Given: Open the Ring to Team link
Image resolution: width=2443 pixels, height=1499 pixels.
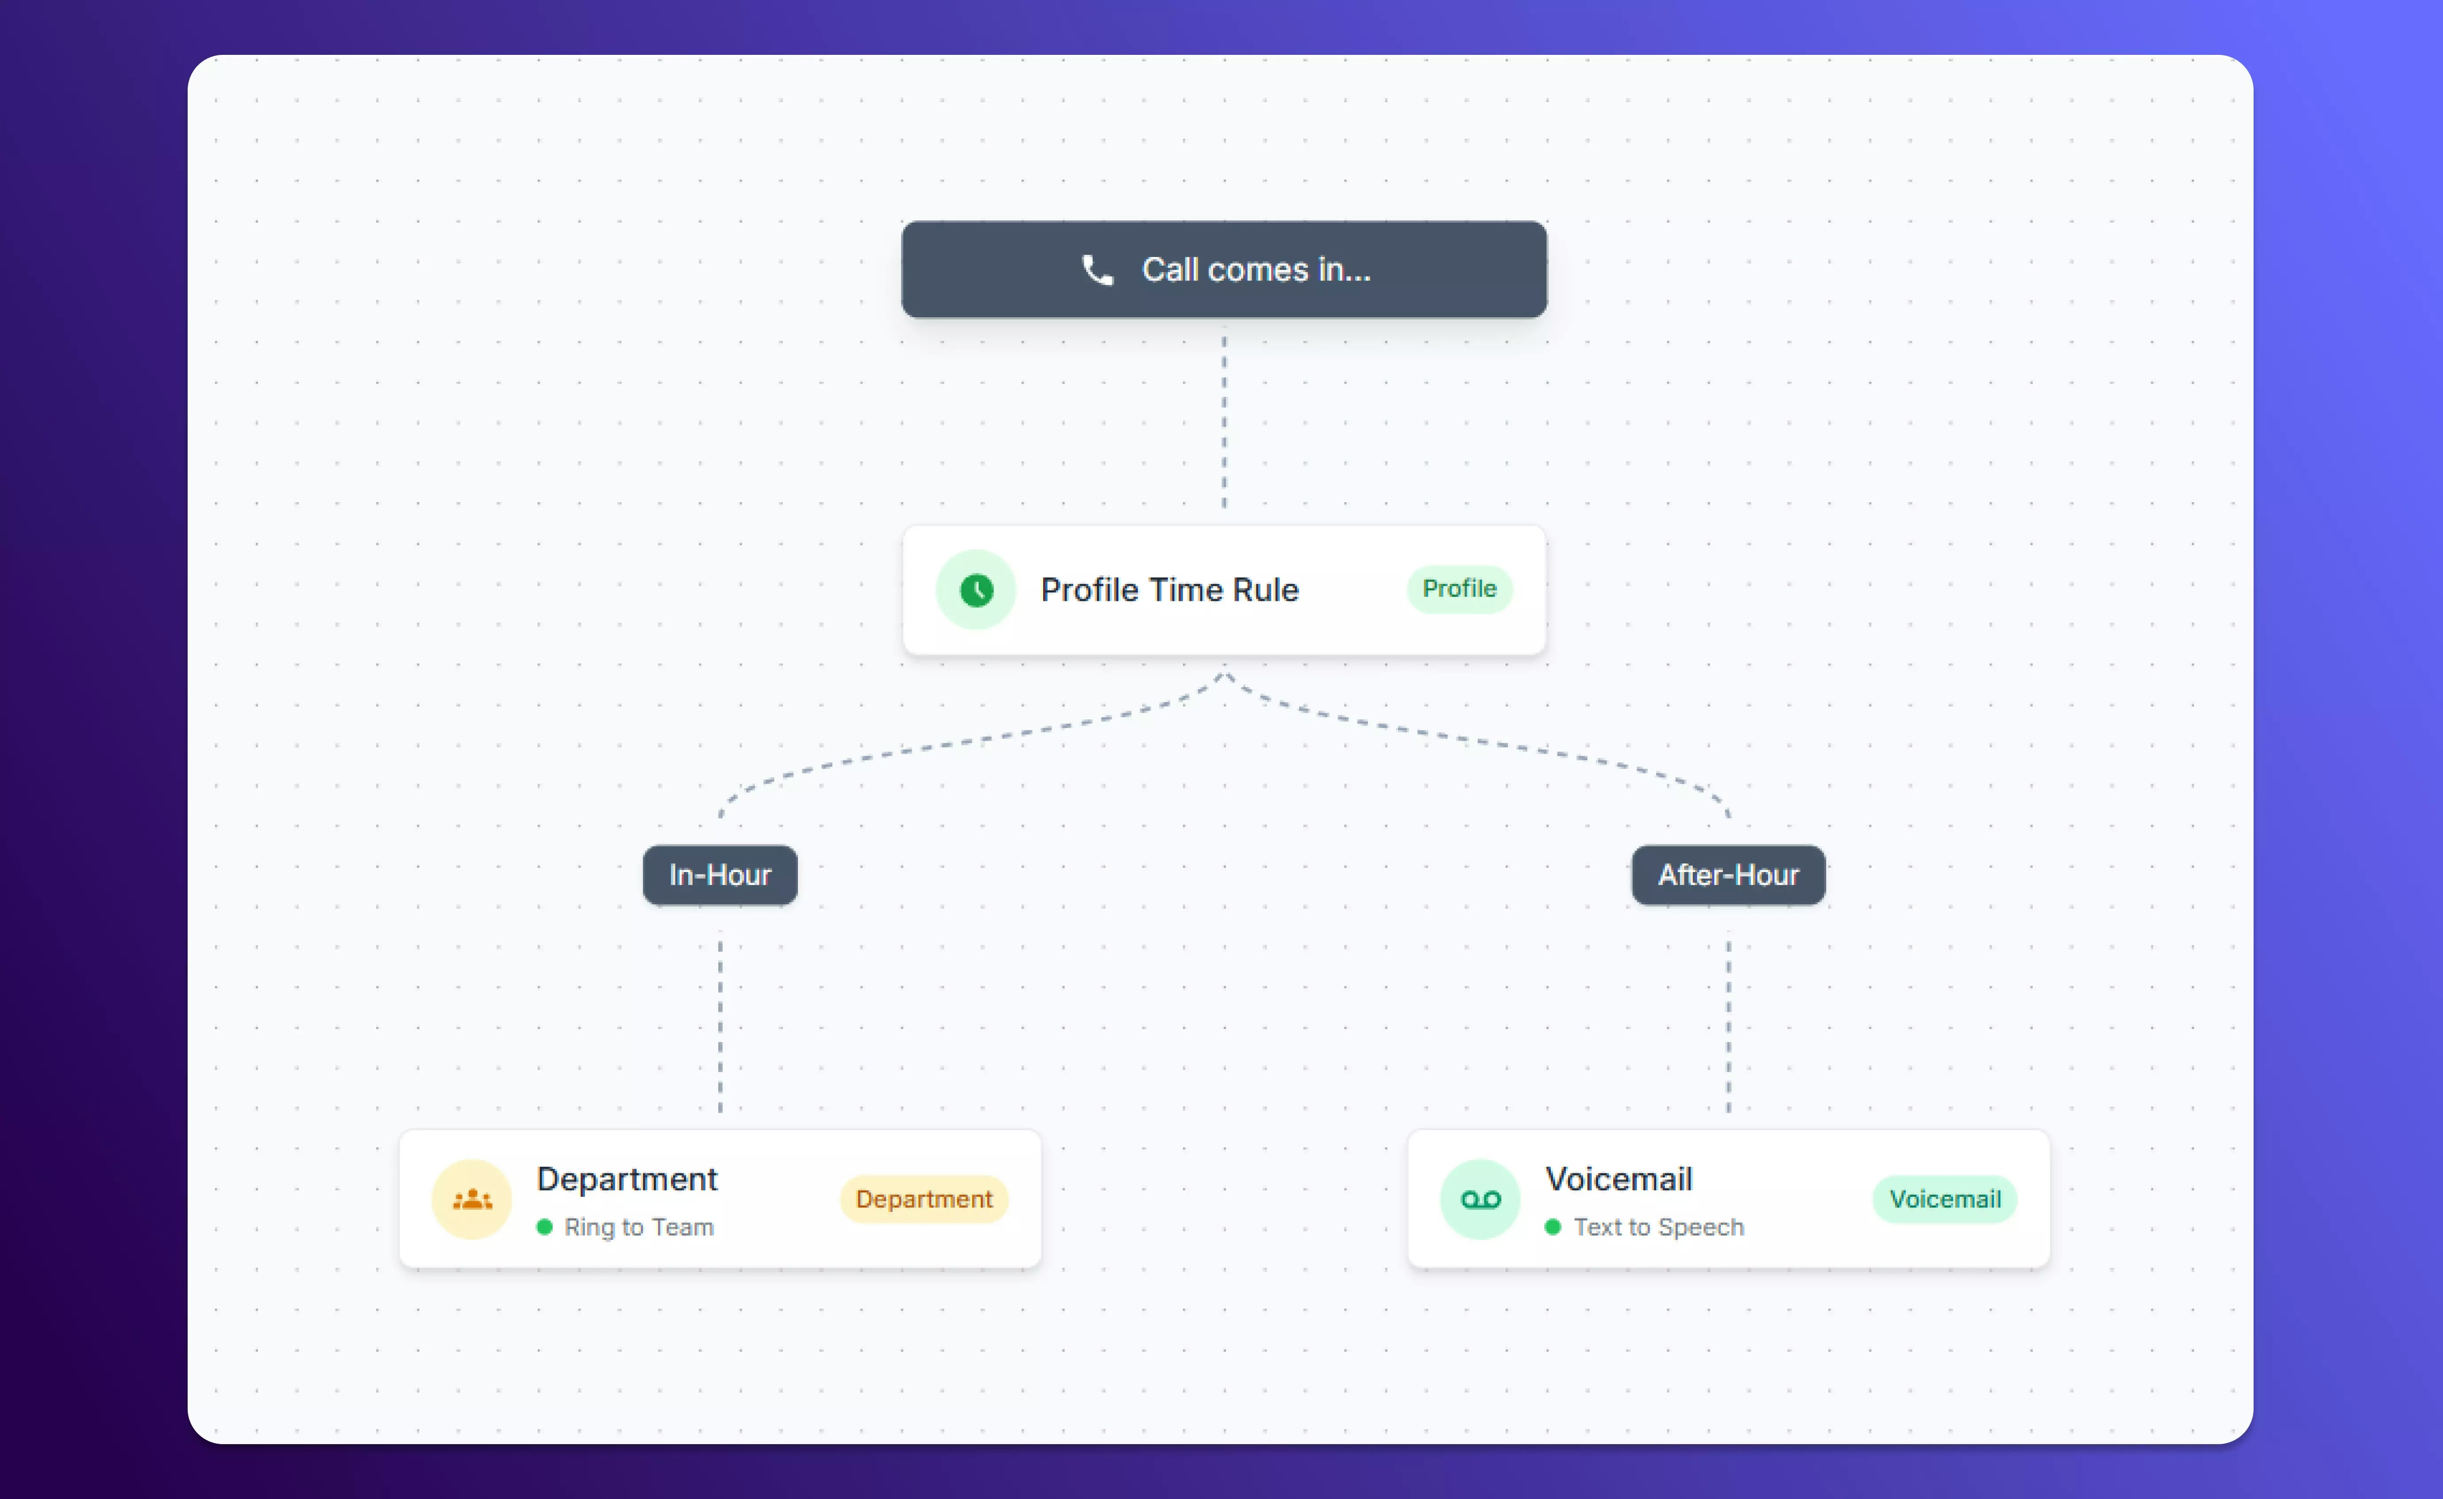Looking at the screenshot, I should [639, 1226].
